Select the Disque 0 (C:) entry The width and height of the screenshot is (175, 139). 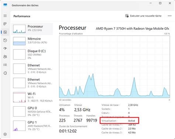(32, 54)
